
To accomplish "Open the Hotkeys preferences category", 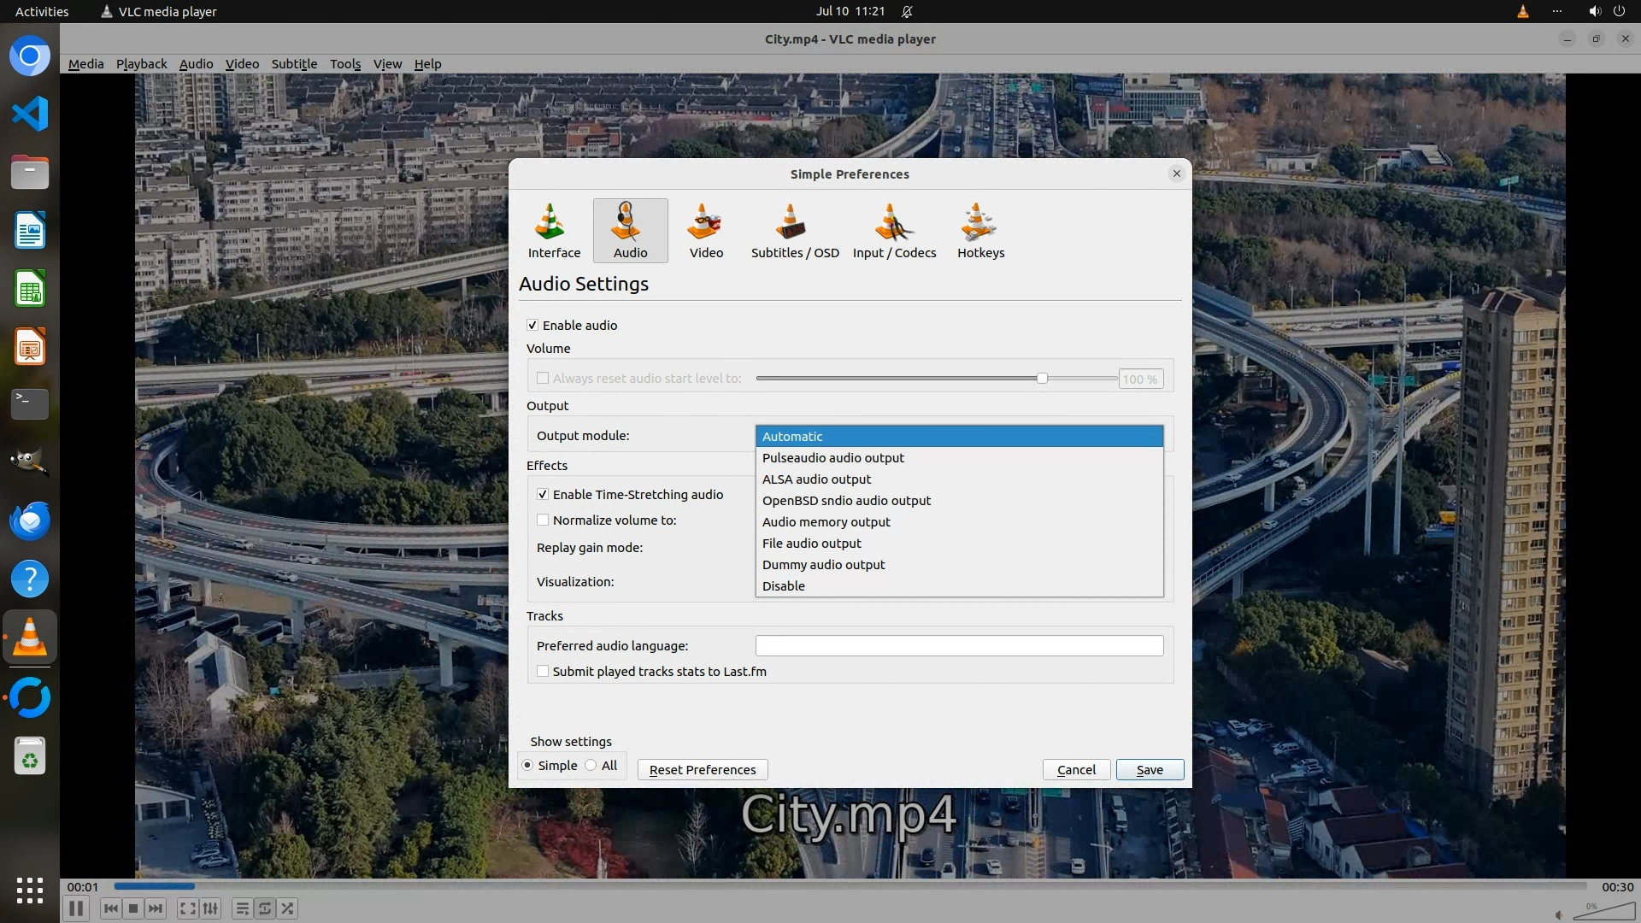I will point(980,231).
